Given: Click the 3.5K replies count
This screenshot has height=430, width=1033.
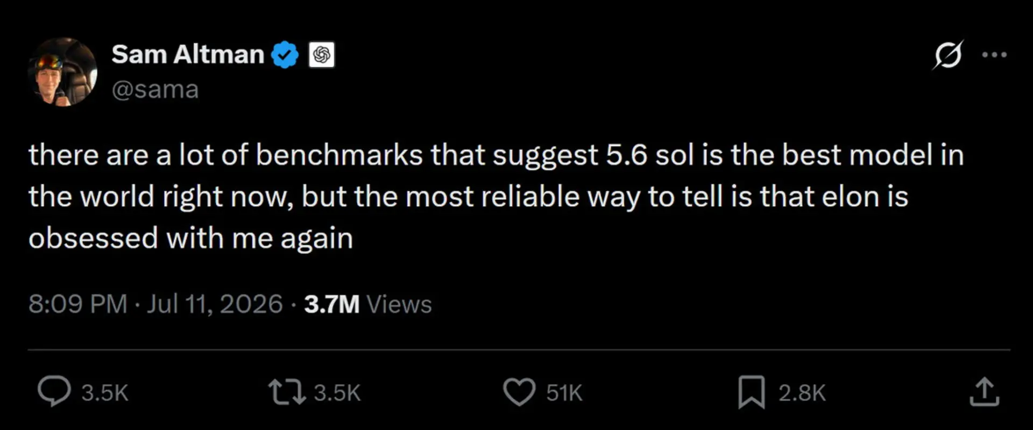Looking at the screenshot, I should tap(105, 393).
